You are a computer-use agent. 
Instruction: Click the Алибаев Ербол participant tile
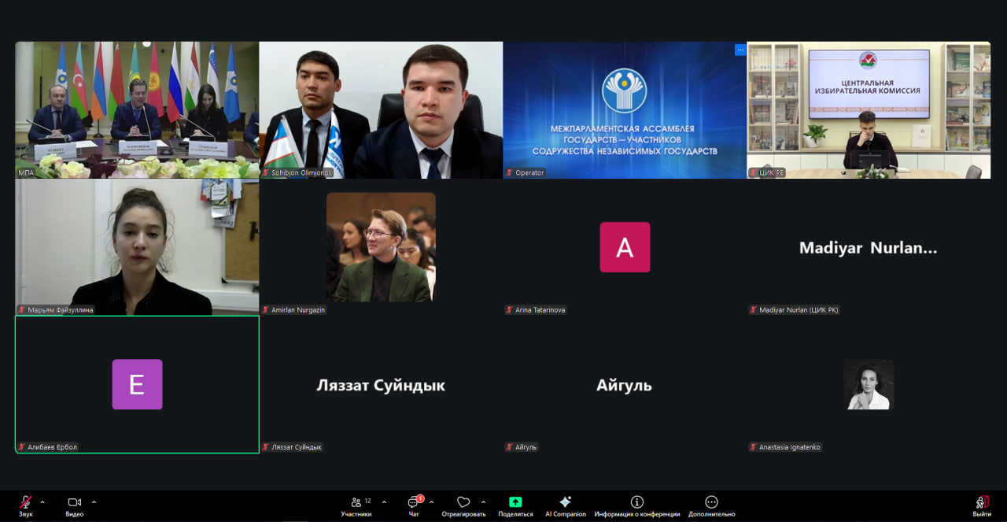point(137,384)
